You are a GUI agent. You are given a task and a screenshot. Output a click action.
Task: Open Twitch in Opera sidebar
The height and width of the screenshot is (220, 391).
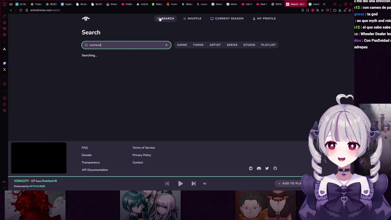[4, 63]
